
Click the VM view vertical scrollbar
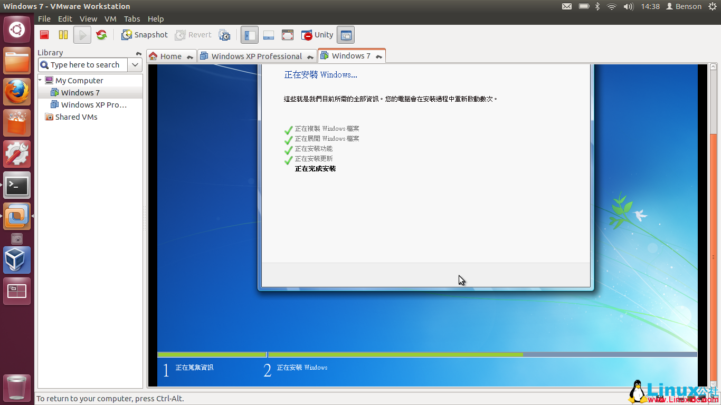tap(714, 225)
